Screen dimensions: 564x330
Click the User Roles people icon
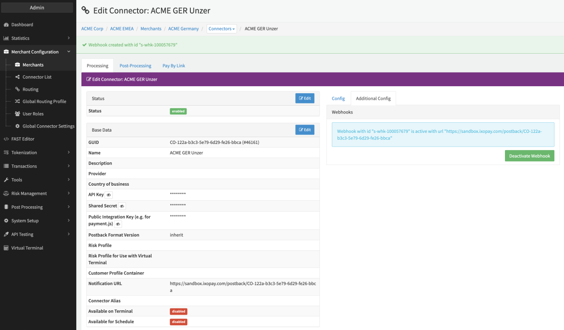(x=18, y=114)
